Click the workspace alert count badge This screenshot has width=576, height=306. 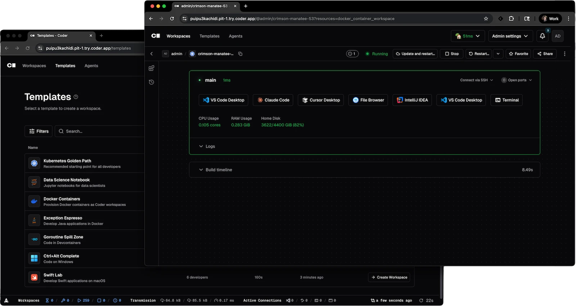352,54
